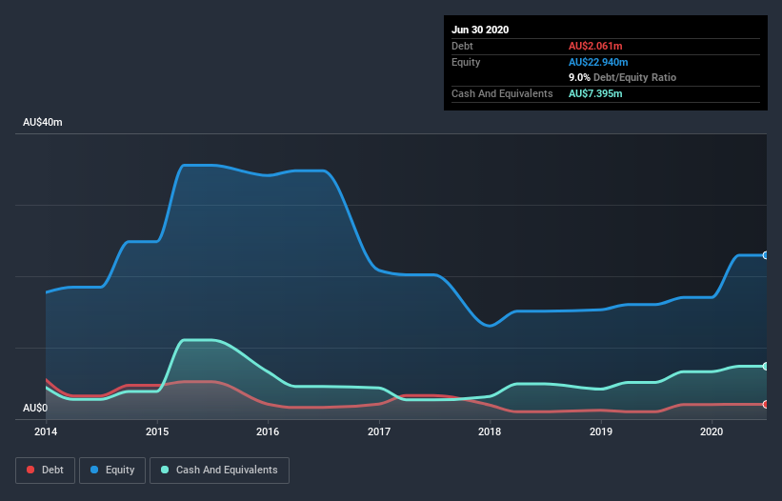Click the 2019 x-axis label
The width and height of the screenshot is (782, 501).
coord(601,431)
